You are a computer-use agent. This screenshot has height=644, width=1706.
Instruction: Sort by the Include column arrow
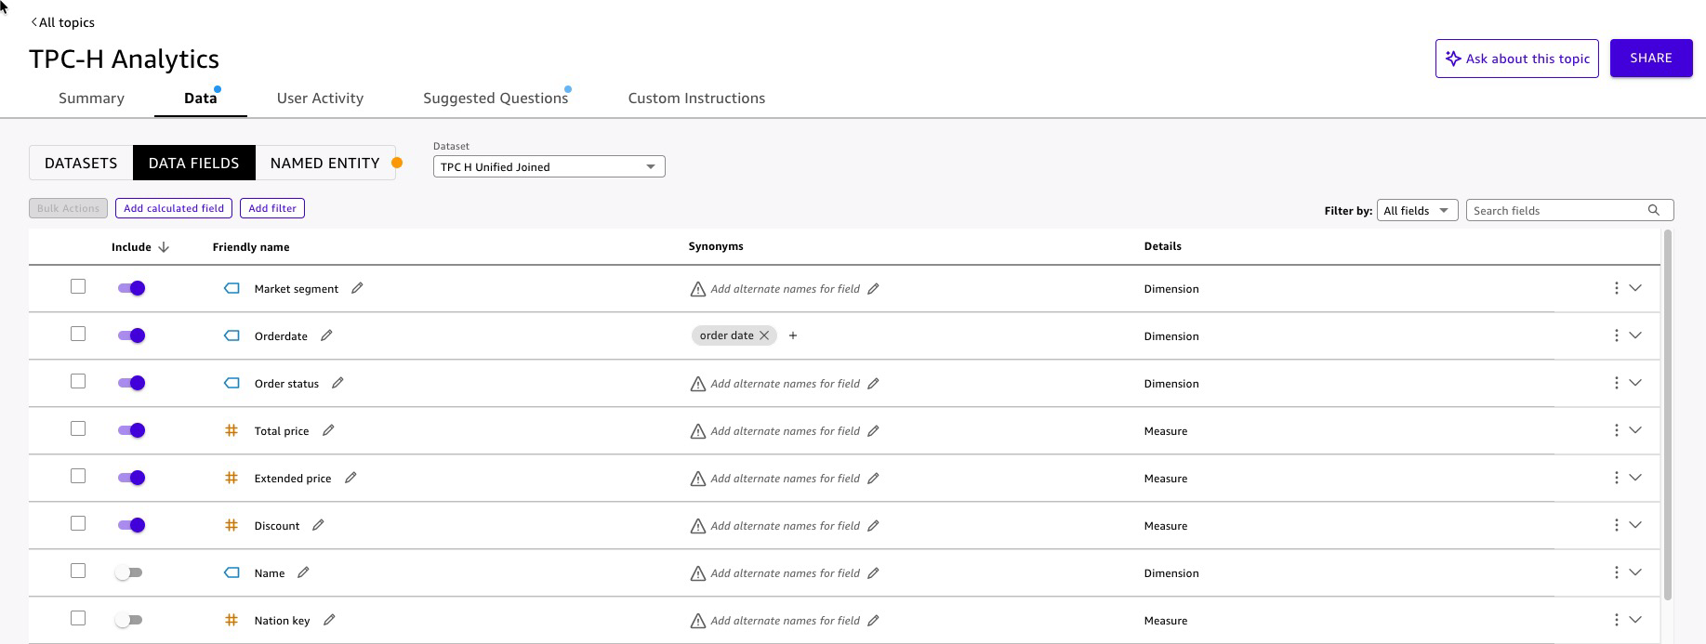point(164,247)
